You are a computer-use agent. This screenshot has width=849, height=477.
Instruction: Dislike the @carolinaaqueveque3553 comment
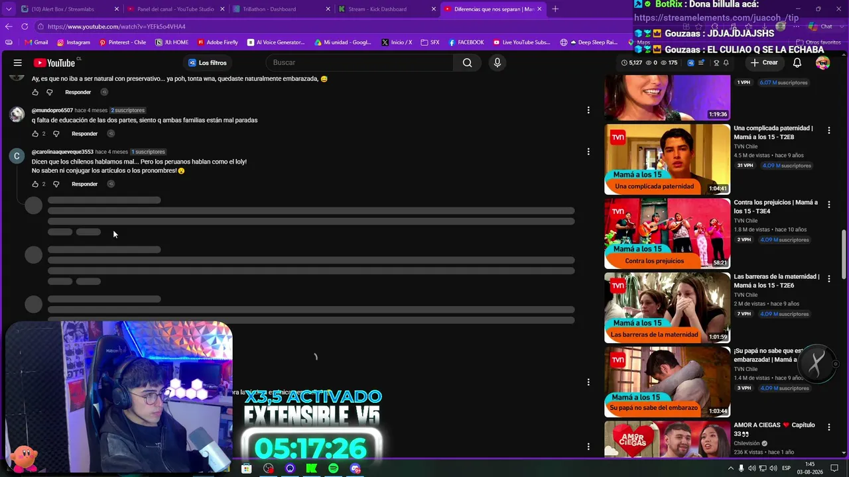pos(56,184)
